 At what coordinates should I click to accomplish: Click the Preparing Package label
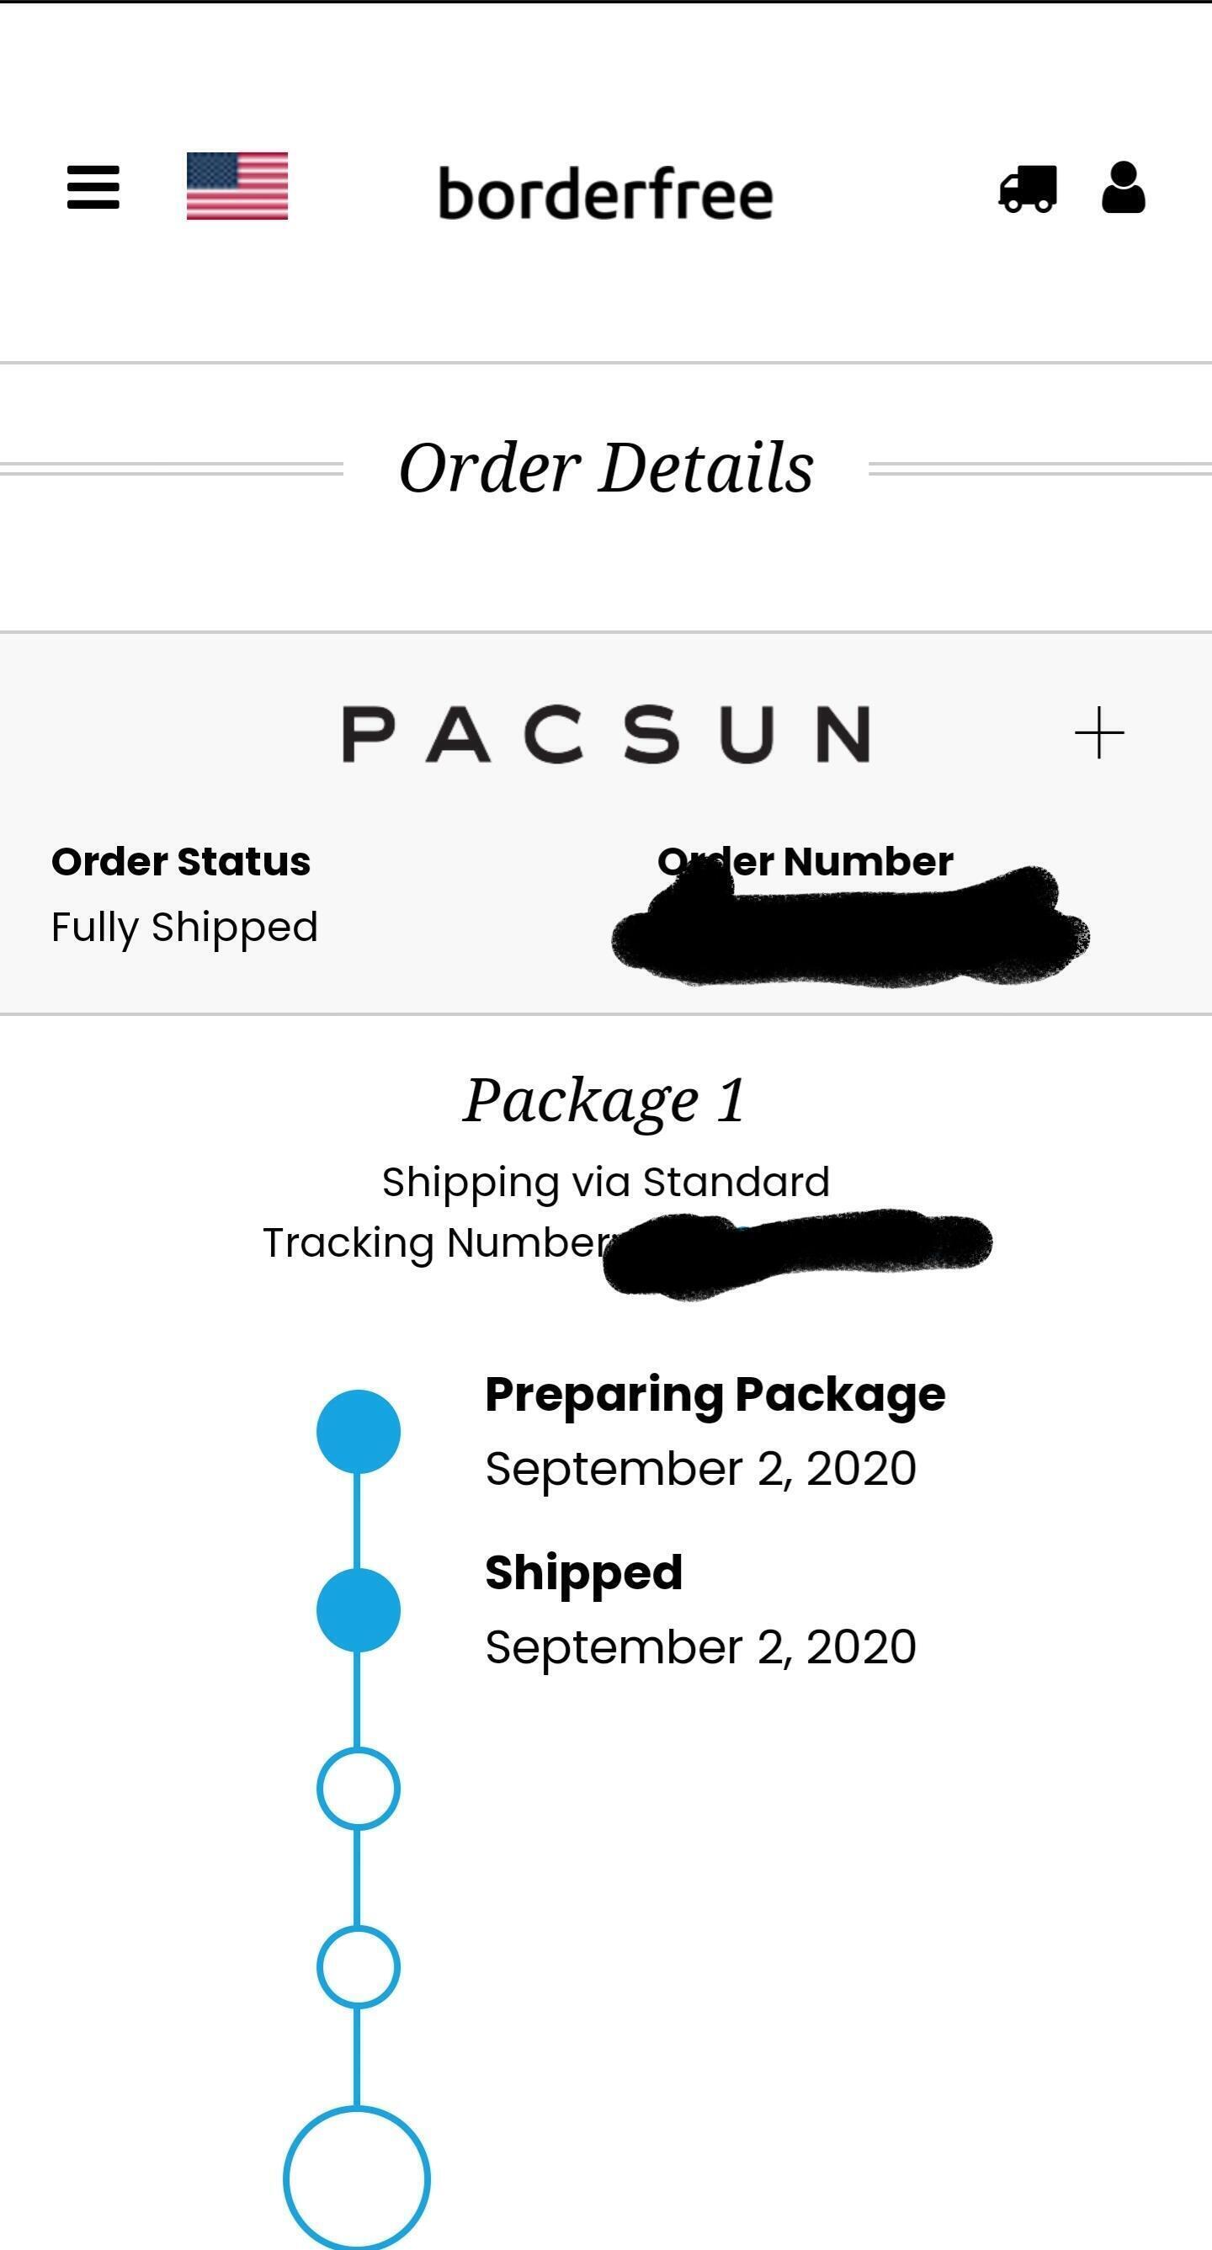coord(715,1394)
